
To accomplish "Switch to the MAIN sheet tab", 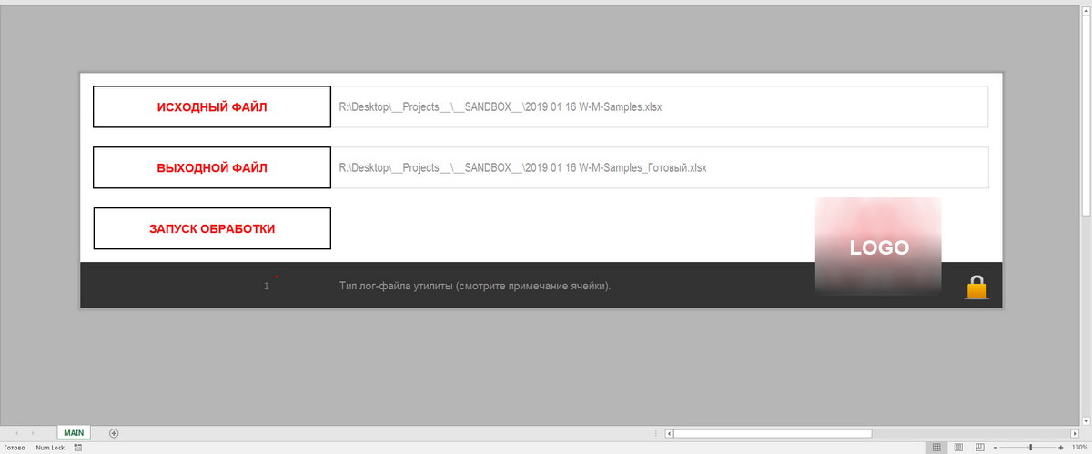I will [x=74, y=433].
